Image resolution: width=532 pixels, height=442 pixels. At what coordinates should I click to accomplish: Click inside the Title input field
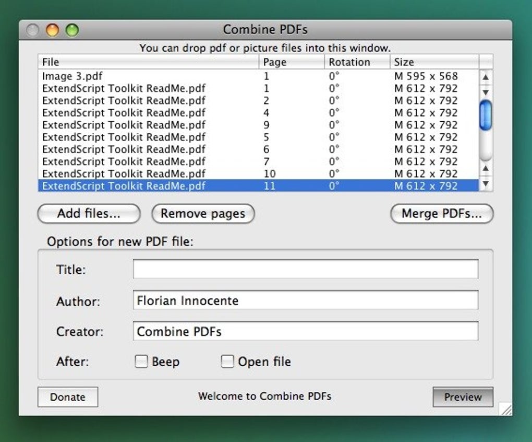[305, 269]
